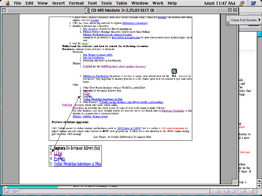Open the Font menu
Viewport: 262px width, 196px height.
[x=92, y=3]
